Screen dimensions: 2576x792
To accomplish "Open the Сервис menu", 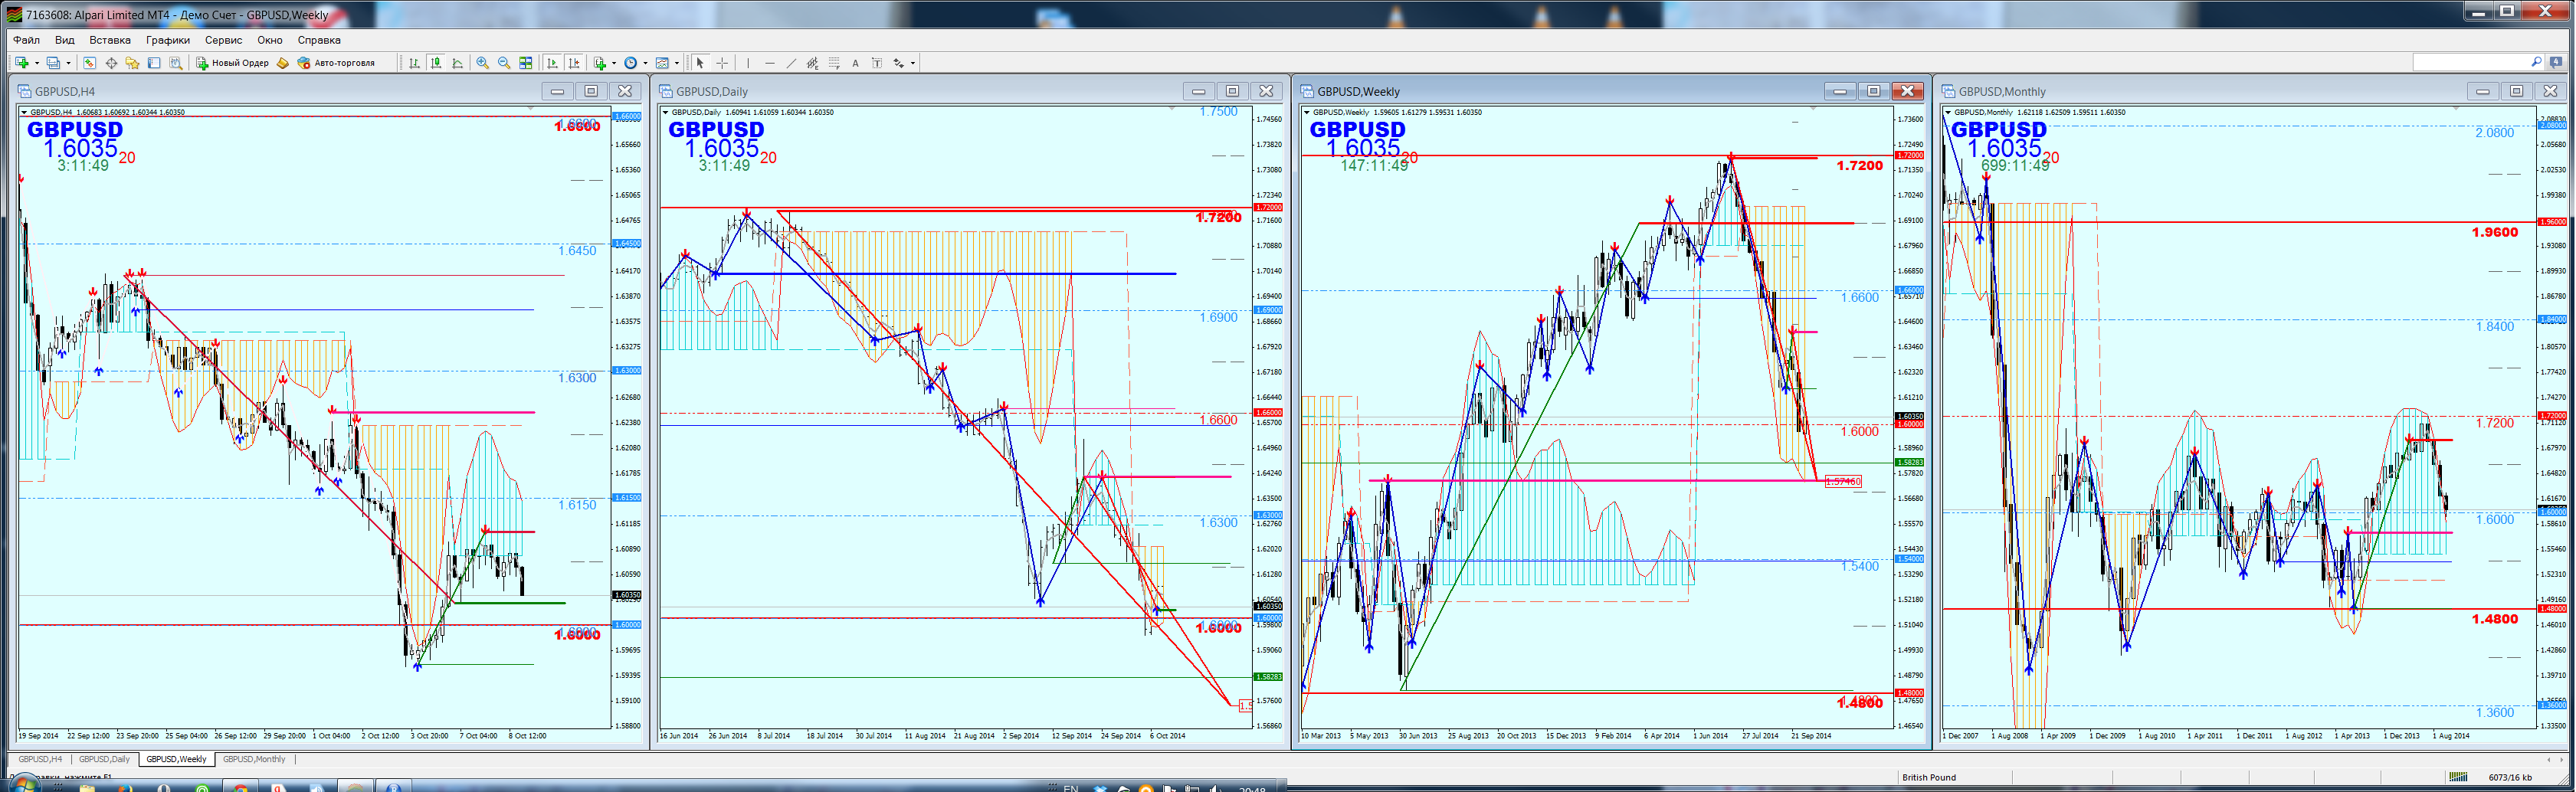I will click(x=223, y=40).
